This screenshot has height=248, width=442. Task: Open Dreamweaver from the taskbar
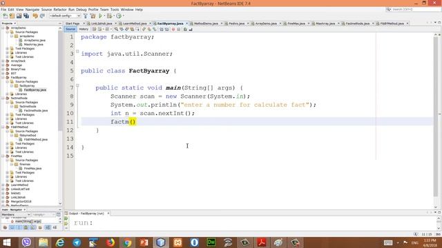click(x=211, y=242)
